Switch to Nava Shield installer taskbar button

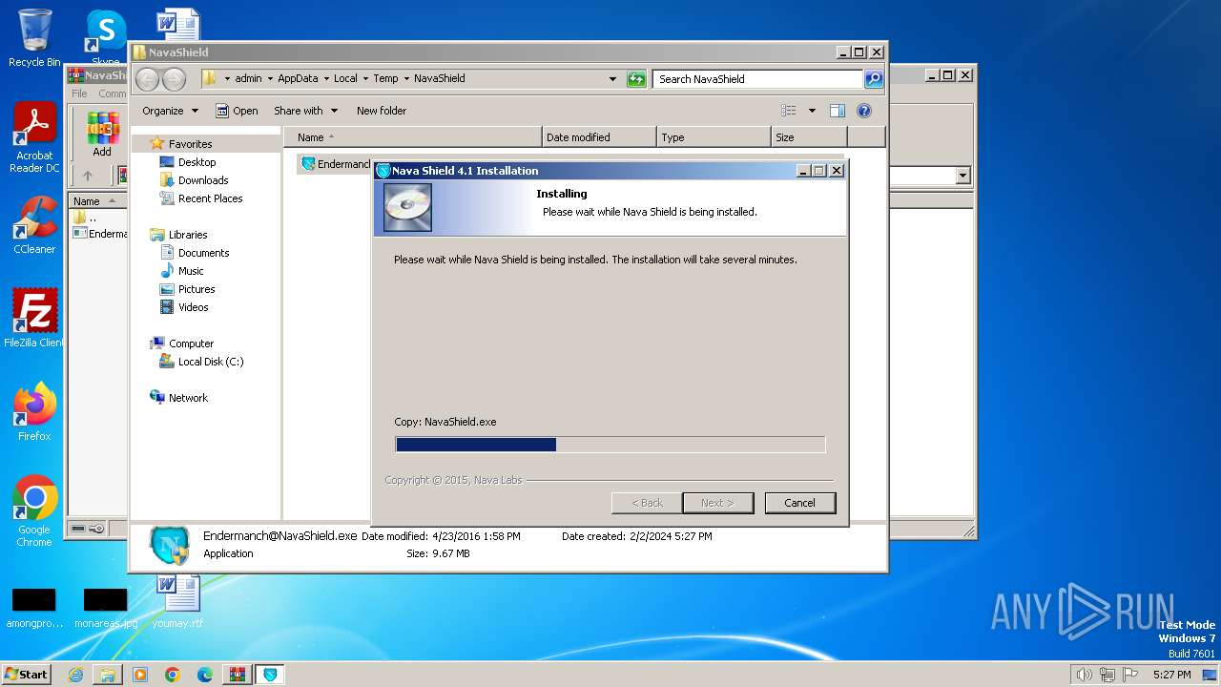tap(271, 675)
